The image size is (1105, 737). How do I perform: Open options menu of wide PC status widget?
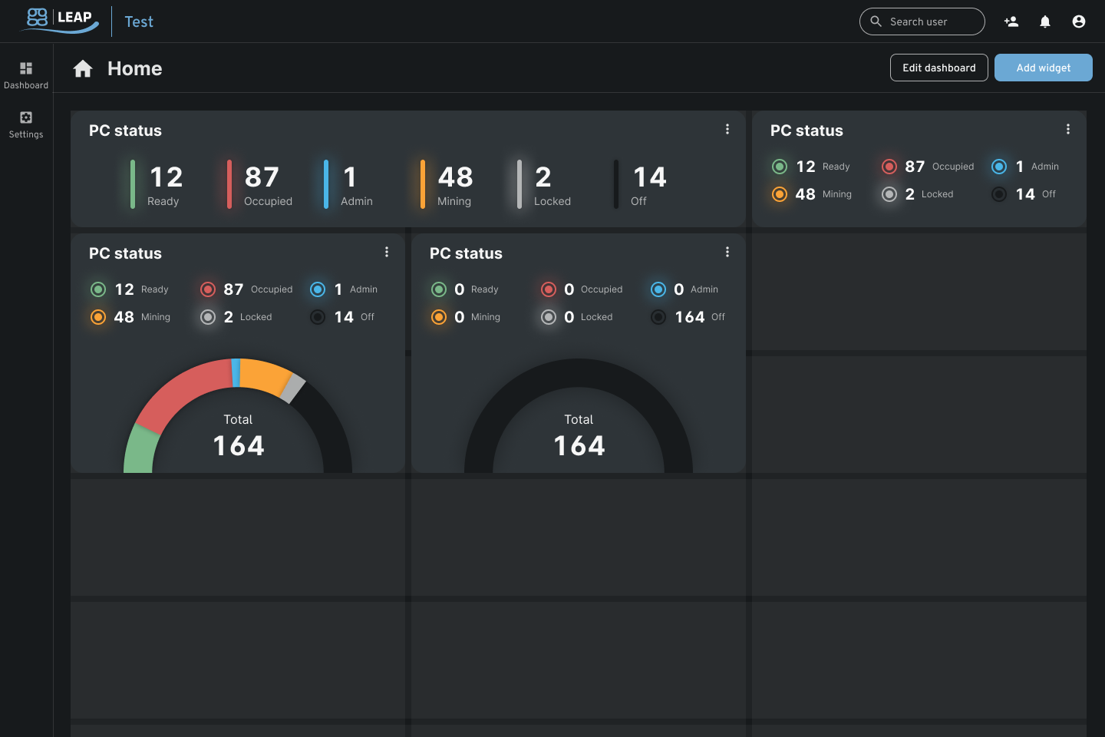(x=727, y=130)
